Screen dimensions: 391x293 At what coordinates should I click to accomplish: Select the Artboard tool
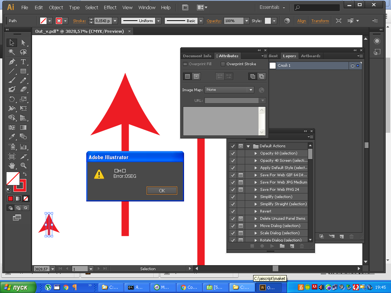point(12,156)
